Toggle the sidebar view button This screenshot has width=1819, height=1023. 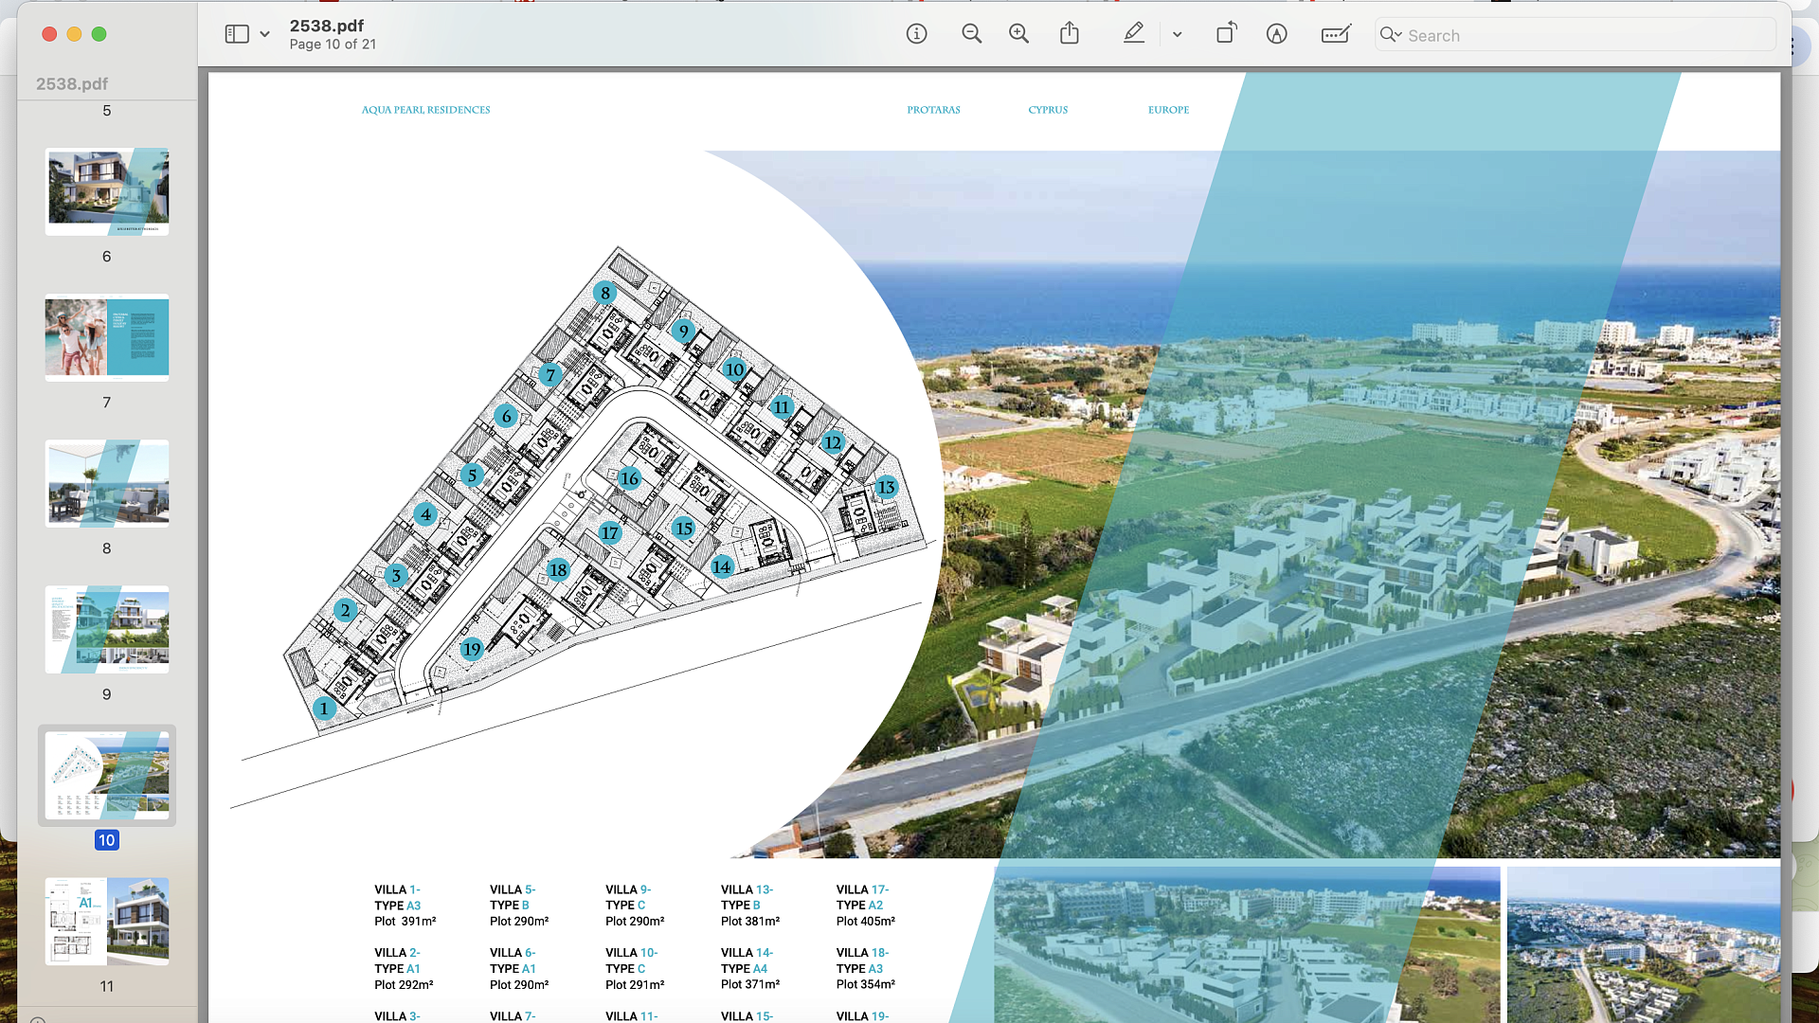point(237,34)
